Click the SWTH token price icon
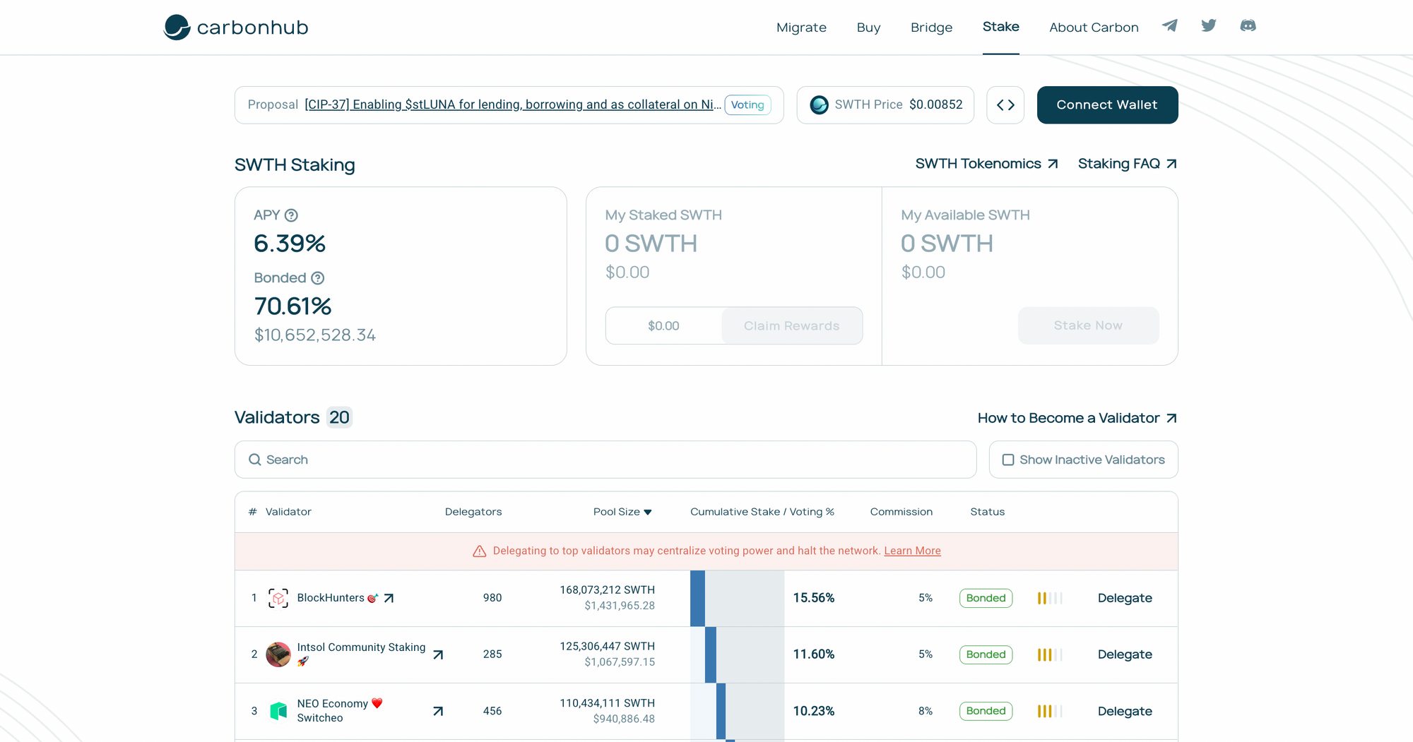This screenshot has height=742, width=1413. [x=819, y=105]
